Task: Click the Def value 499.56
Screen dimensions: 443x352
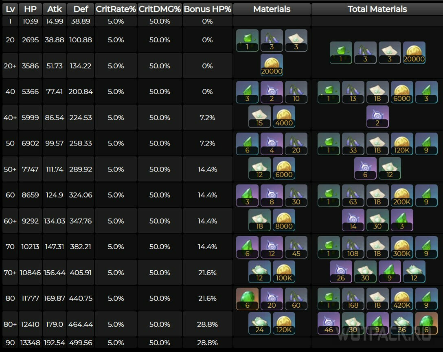Action: [81, 343]
